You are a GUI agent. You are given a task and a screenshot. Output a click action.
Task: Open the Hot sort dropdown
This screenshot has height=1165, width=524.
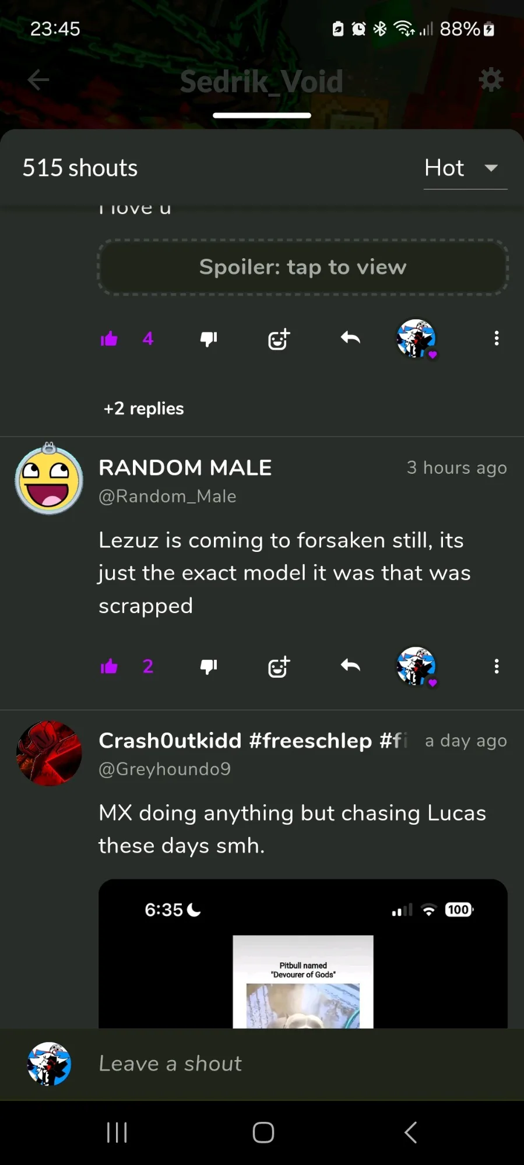pyautogui.click(x=465, y=168)
